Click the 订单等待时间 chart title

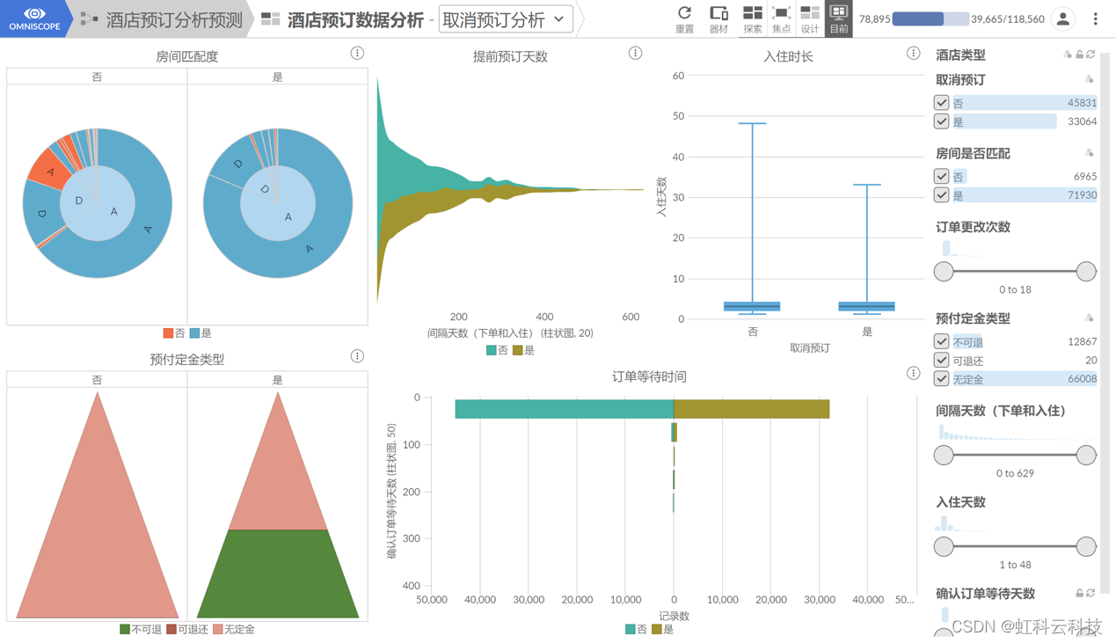coord(649,376)
